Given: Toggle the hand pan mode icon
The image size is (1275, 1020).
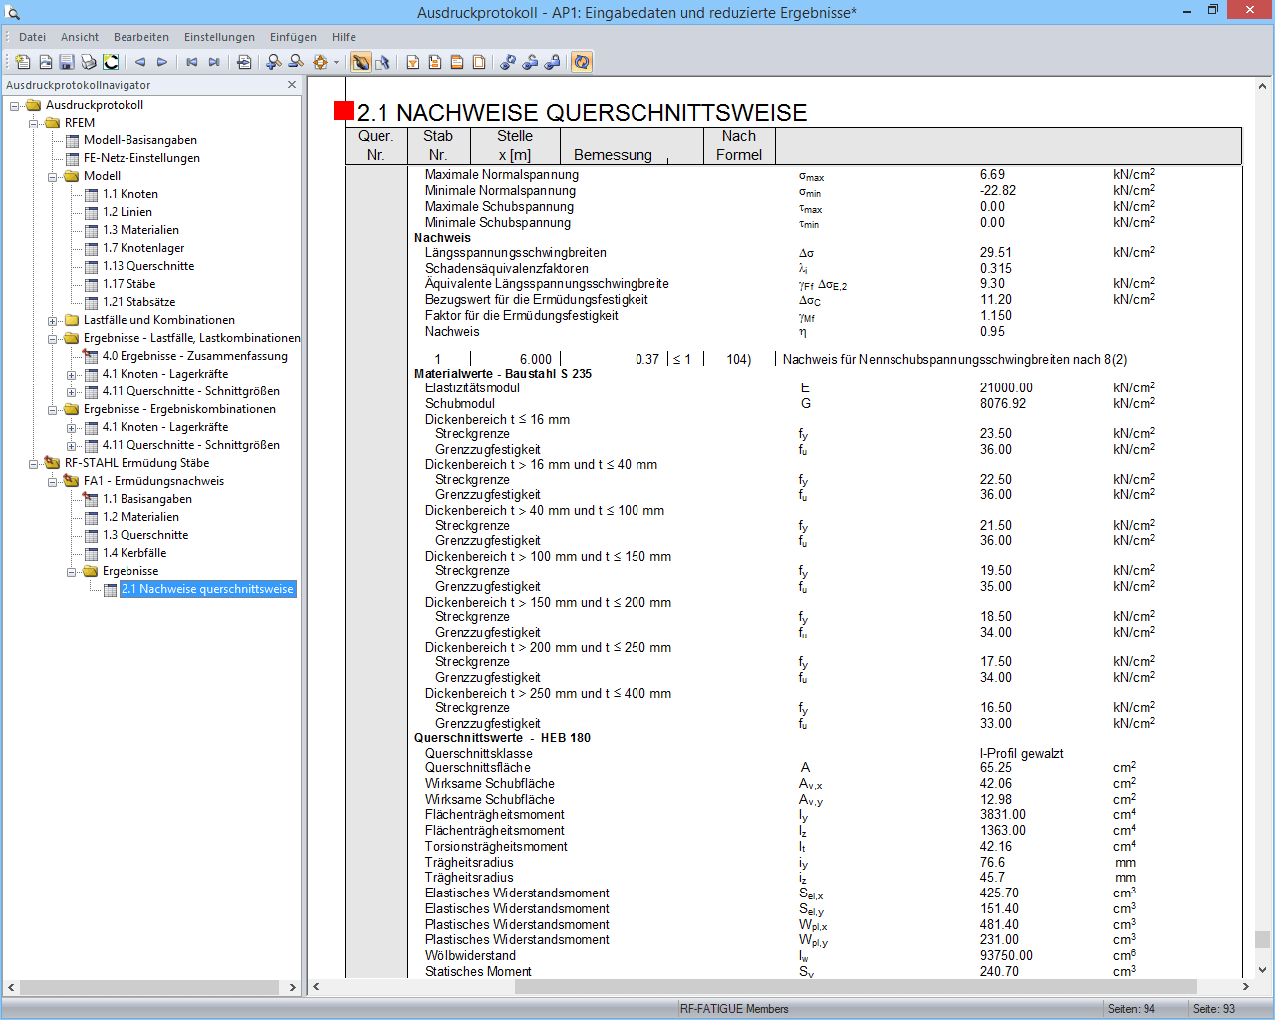Looking at the screenshot, I should point(360,62).
